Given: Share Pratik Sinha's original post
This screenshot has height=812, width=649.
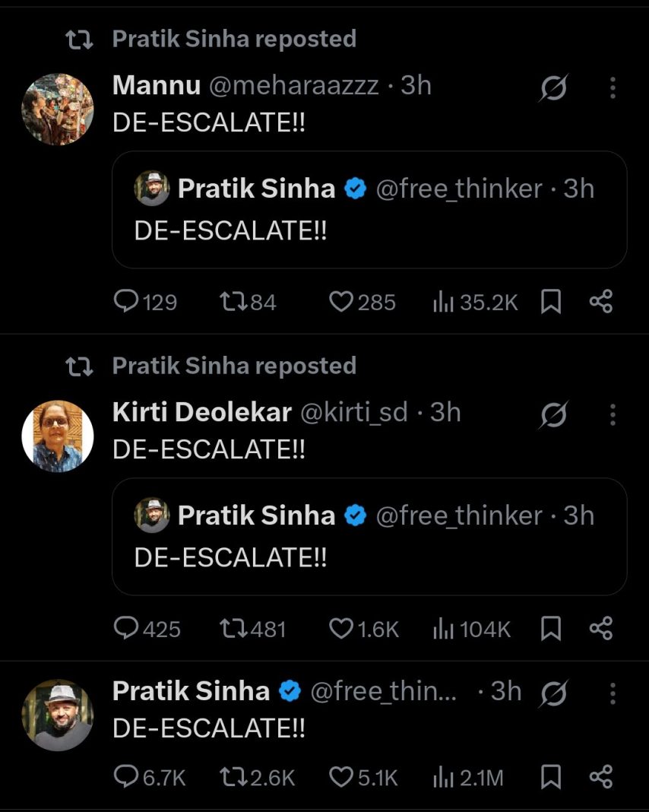Looking at the screenshot, I should coord(600,777).
